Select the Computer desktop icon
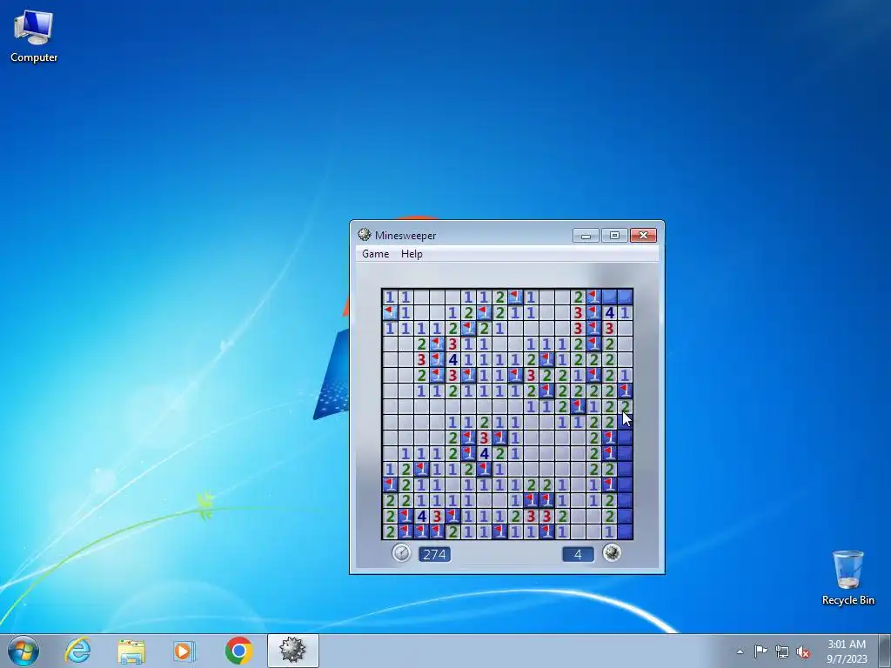This screenshot has height=668, width=891. pyautogui.click(x=34, y=37)
